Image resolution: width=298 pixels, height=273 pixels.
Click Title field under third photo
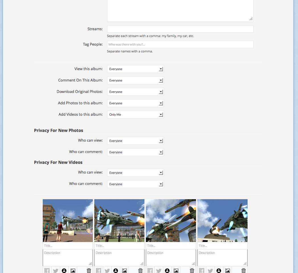coord(171,246)
